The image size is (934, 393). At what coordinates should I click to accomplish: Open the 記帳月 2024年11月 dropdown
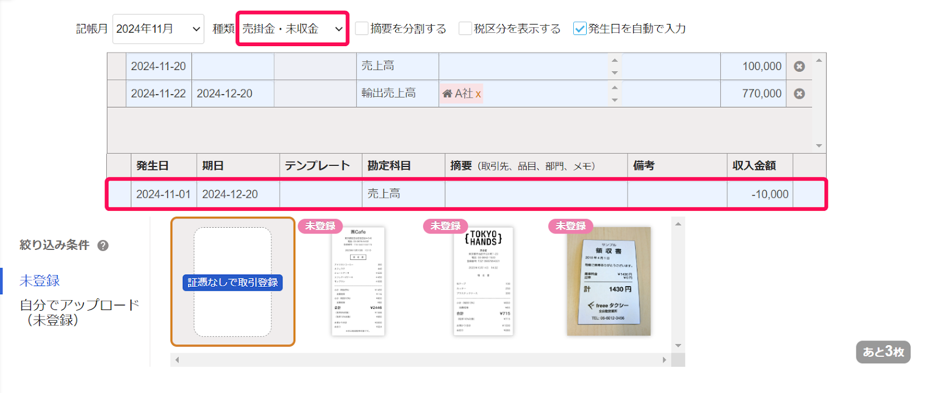point(158,29)
